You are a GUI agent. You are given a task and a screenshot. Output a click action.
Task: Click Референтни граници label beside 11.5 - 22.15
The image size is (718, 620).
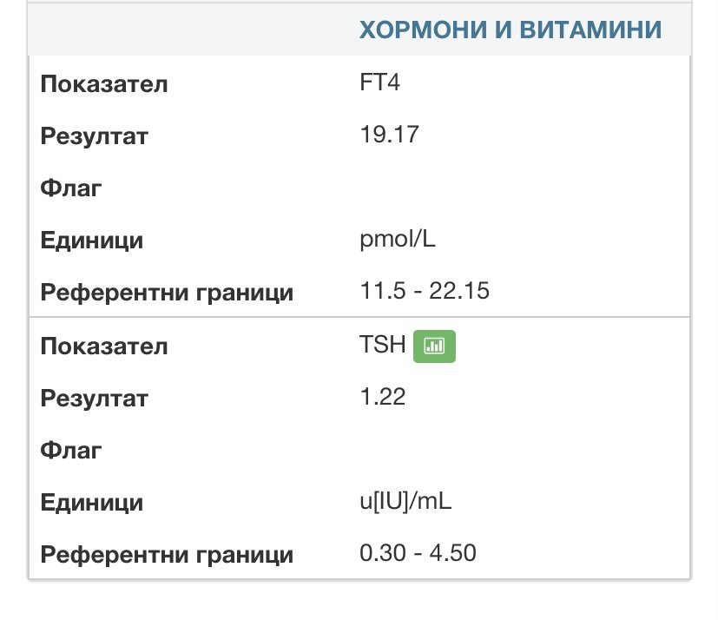pos(167,293)
